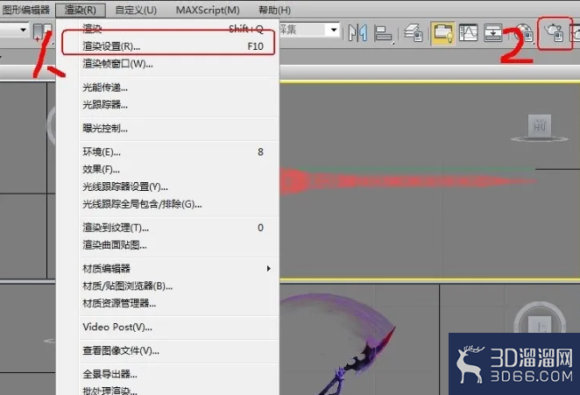
Task: Click the Mirror tool icon
Action: (357, 33)
